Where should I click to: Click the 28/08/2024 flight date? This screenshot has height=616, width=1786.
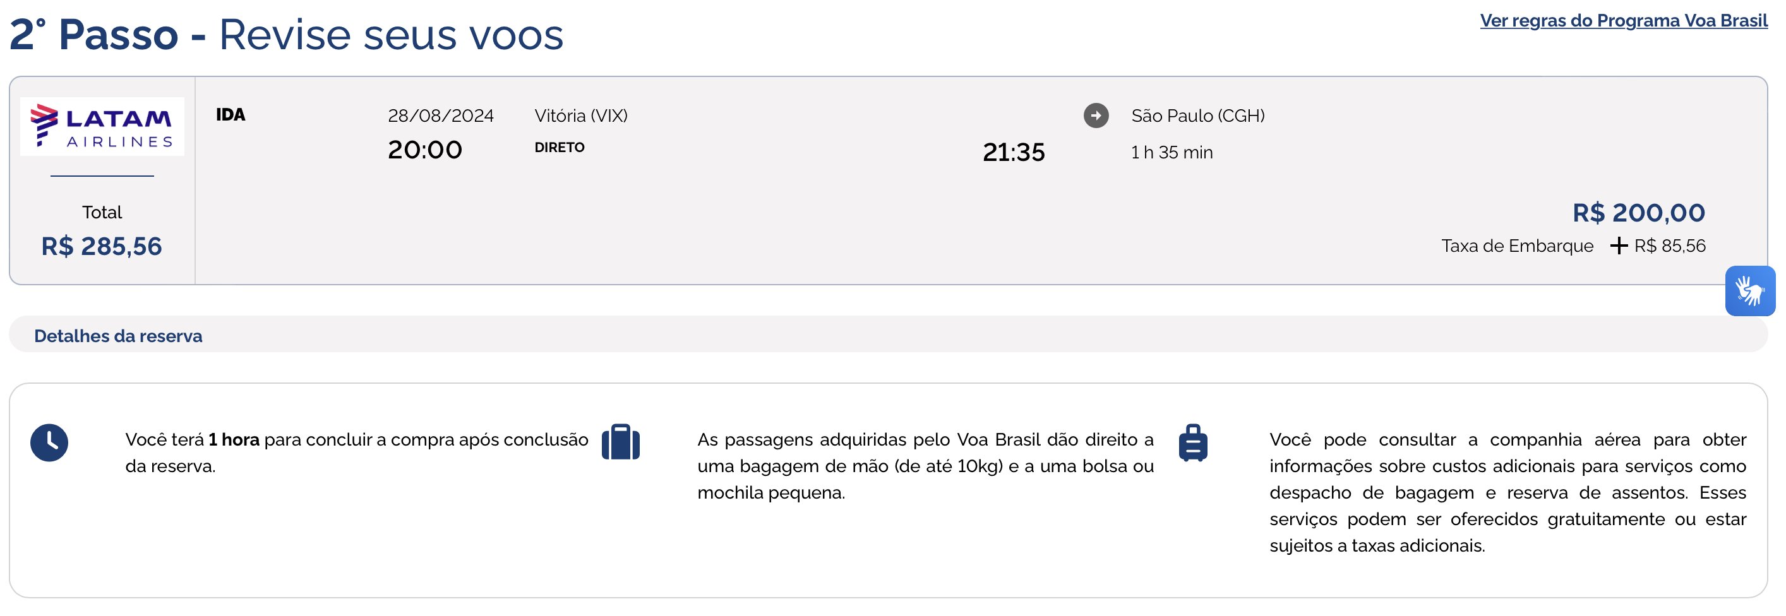(440, 115)
